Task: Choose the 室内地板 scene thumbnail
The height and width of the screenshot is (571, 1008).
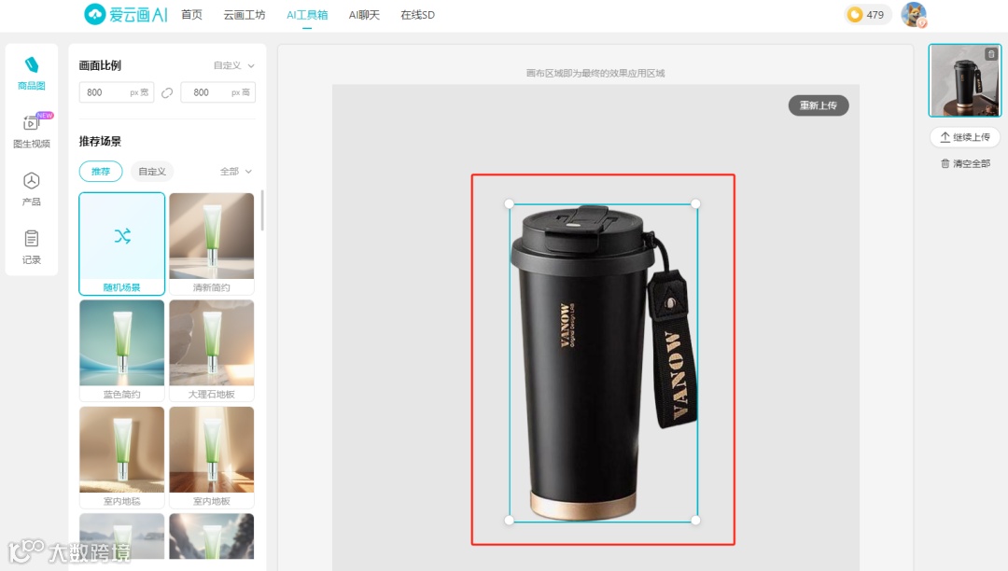Action: tap(212, 457)
